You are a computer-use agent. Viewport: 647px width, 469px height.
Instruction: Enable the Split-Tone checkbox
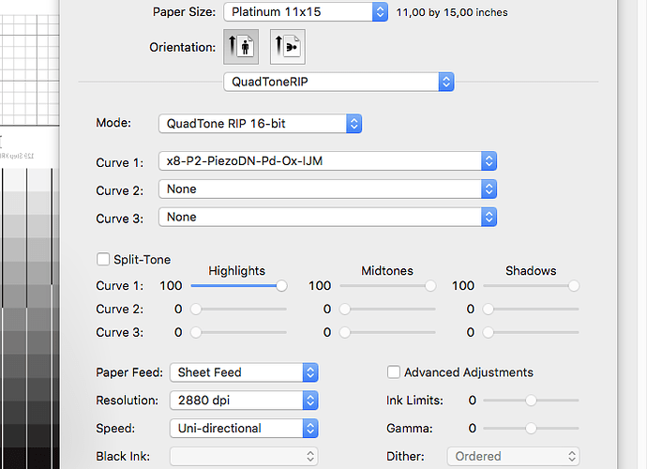click(103, 259)
